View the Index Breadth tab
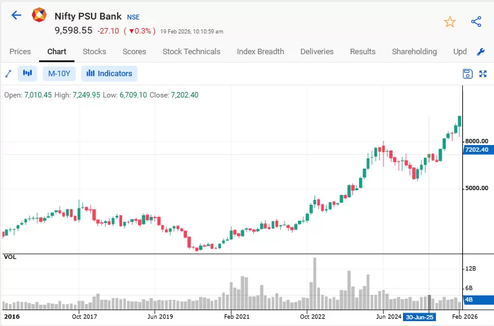Viewport: 494px width, 326px height. pos(261,52)
